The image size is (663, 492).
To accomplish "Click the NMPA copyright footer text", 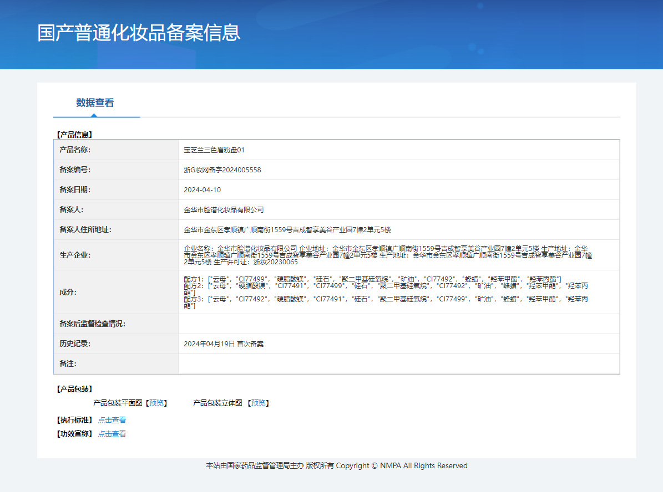I will click(337, 465).
